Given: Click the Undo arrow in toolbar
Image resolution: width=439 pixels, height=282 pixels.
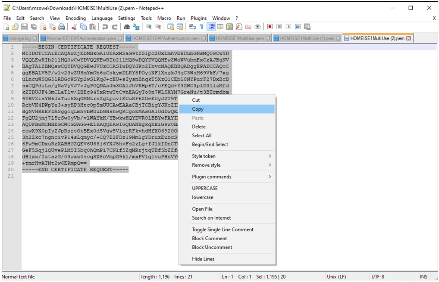Looking at the screenshot, I should 105,27.
